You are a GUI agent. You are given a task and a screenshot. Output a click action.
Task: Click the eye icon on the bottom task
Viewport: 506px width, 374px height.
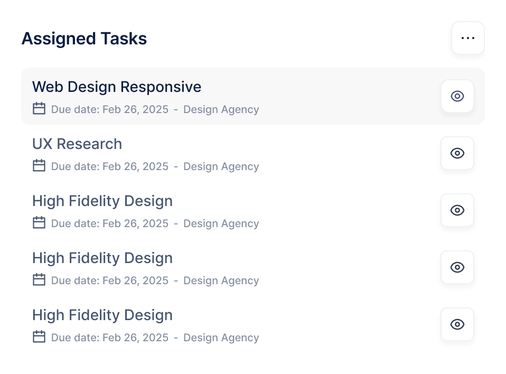pos(457,324)
